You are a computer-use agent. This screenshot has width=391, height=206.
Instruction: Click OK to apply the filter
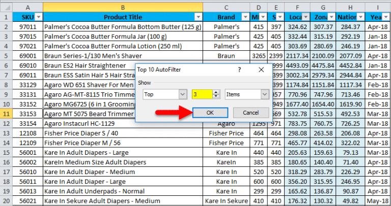[210, 113]
